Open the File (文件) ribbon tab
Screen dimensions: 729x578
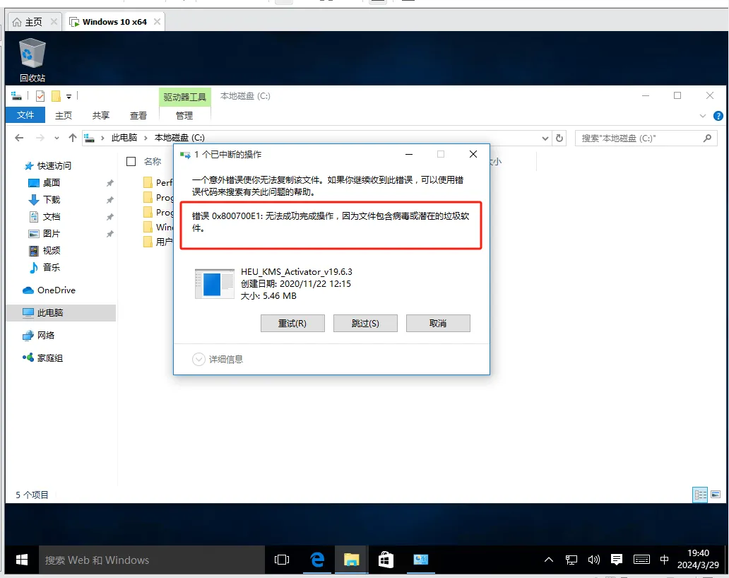coord(25,115)
